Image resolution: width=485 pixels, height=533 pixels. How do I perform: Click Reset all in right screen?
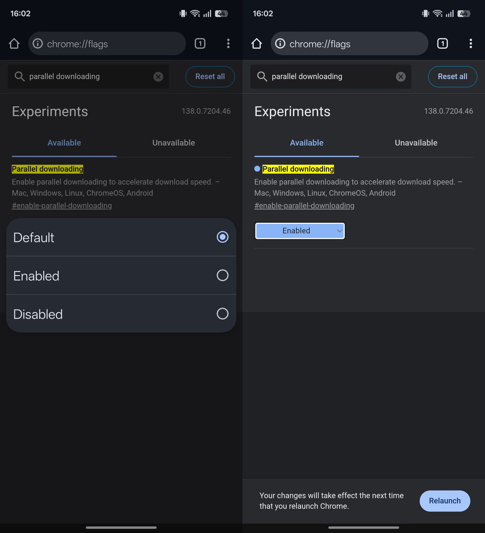coord(453,77)
